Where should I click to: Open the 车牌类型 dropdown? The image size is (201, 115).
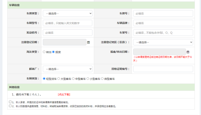68,14
